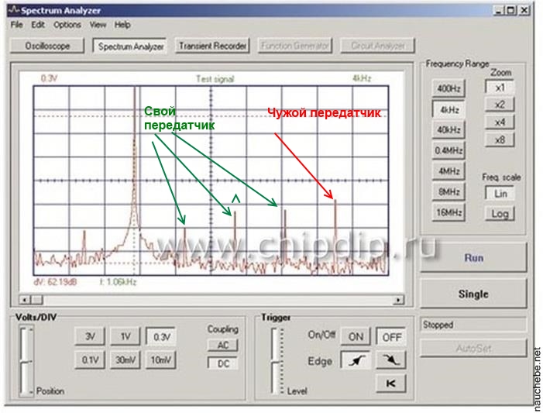The height and width of the screenshot is (413, 543).
Task: Switch to Transient Recorder mode
Action: [212, 46]
